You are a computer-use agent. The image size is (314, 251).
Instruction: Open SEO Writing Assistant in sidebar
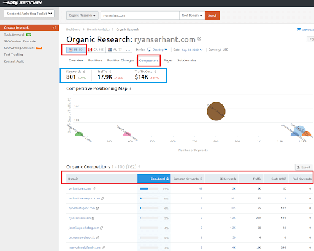coord(19,48)
